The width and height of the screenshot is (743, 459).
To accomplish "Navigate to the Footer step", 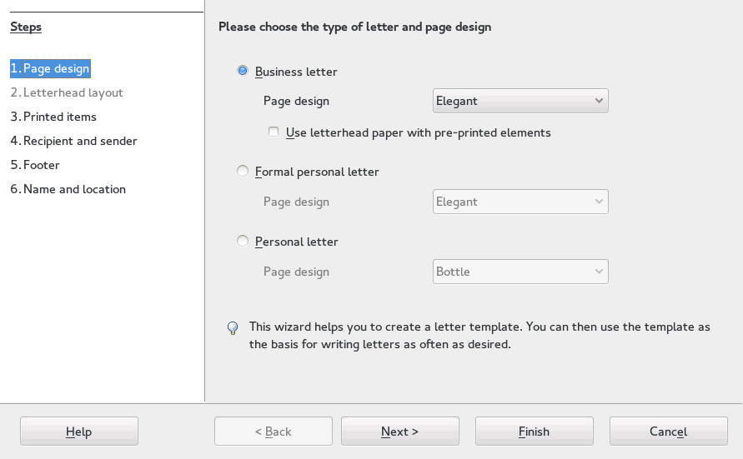I will point(35,165).
